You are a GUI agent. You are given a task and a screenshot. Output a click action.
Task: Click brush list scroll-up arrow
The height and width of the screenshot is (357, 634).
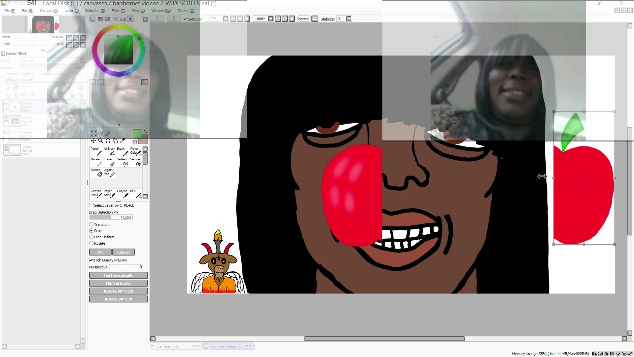click(145, 149)
